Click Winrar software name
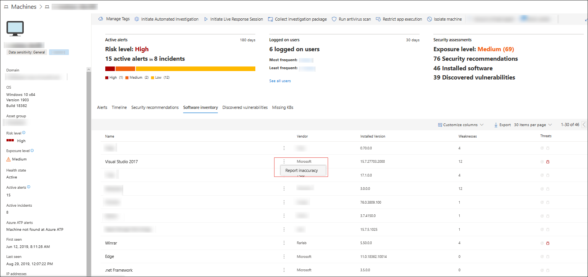 click(111, 243)
